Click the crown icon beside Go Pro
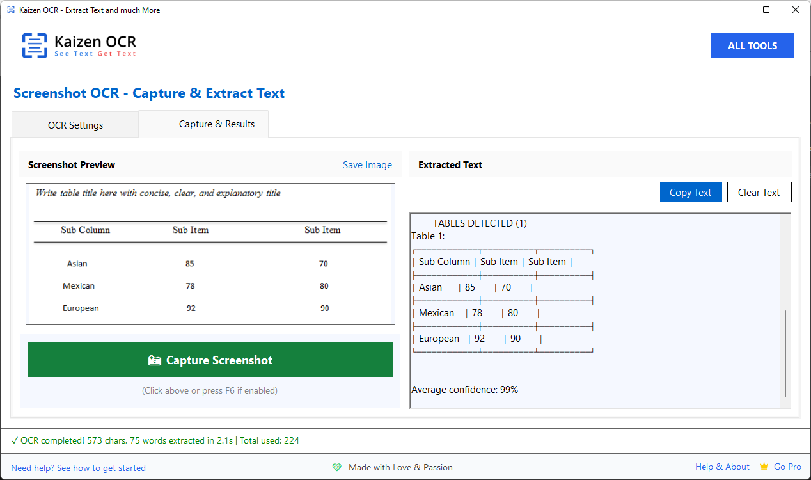This screenshot has height=480, width=811. pyautogui.click(x=763, y=467)
